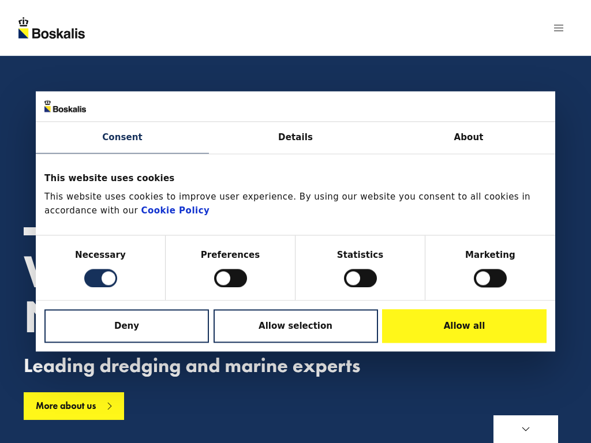Viewport: 591px width, 443px height.
Task: Click the Boskalis logo inside the cookie dialog
Action: pos(65,107)
